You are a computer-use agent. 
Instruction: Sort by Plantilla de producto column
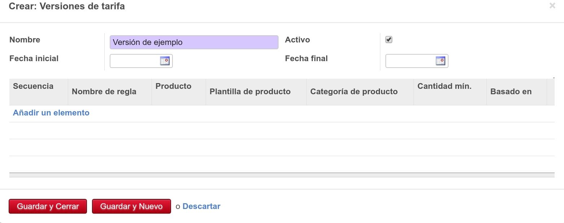tap(250, 92)
